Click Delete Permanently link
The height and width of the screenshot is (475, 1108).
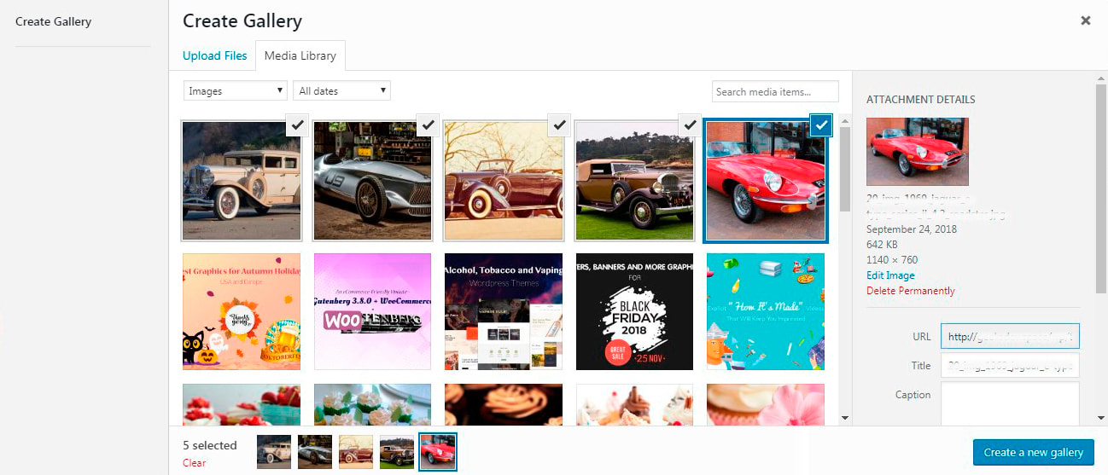911,291
